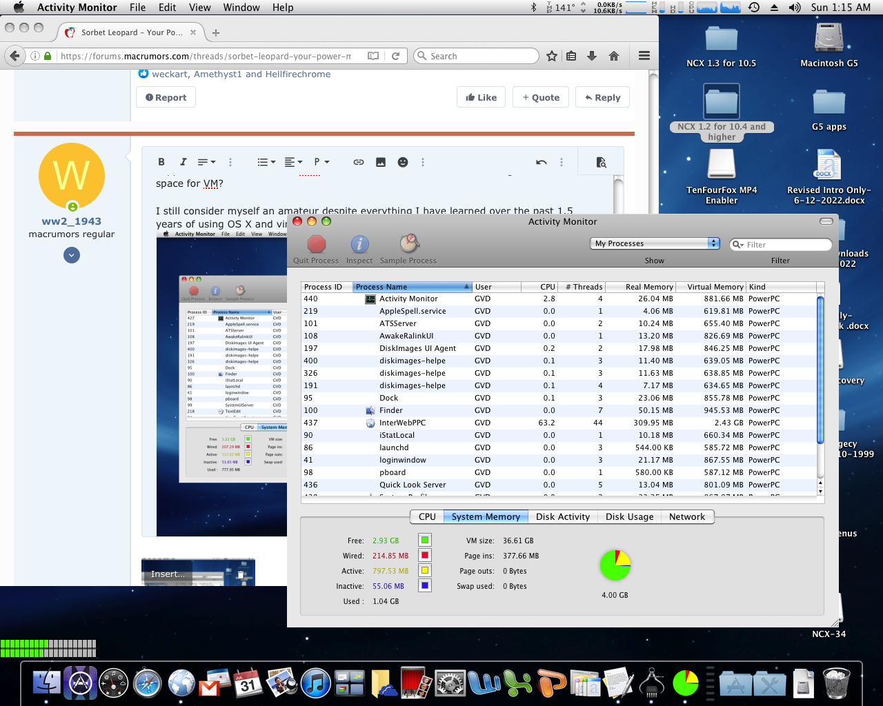Open the text alignment dropdown in editor
Screen dimensions: 883x706
tap(293, 162)
